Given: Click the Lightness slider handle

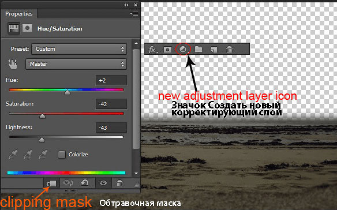Looking at the screenshot, I should pyautogui.click(x=42, y=140).
